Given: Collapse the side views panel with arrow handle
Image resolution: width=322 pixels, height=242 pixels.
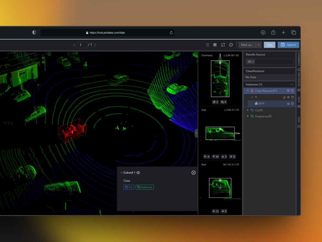Looking at the screenshot, I should pos(196,133).
